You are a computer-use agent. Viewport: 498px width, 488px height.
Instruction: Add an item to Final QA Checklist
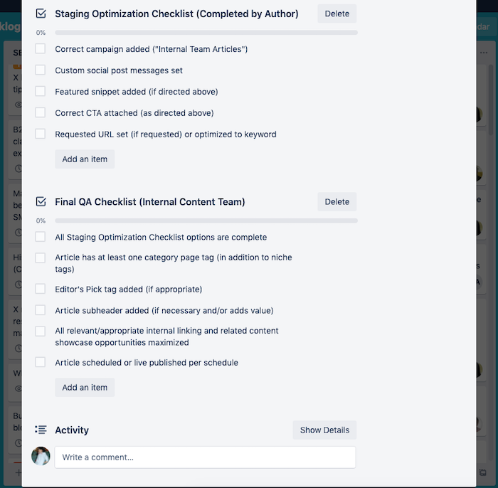click(85, 388)
